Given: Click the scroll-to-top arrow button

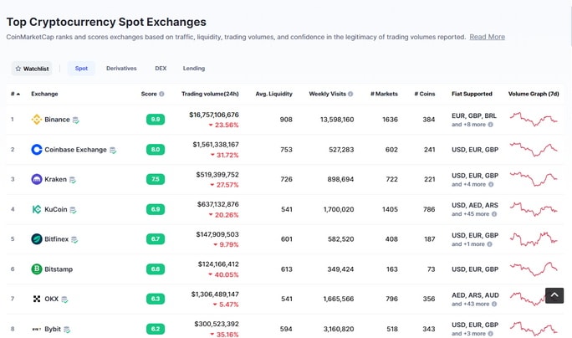Looking at the screenshot, I should (x=554, y=295).
